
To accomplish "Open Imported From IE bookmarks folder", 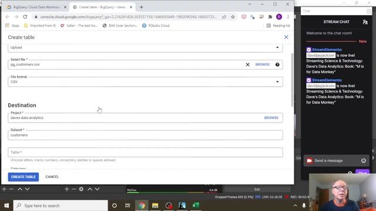I will (40, 26).
